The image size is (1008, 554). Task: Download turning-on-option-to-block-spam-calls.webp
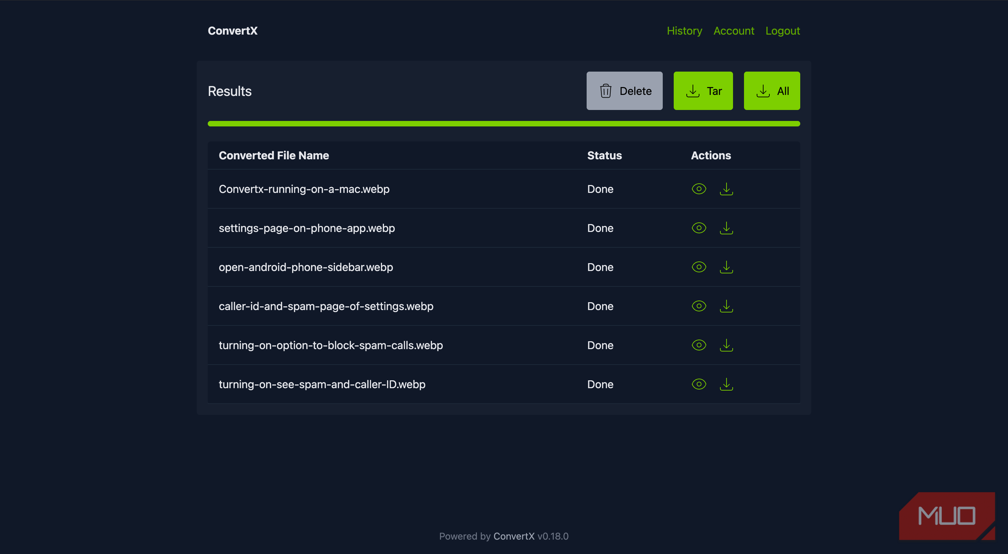[726, 345]
